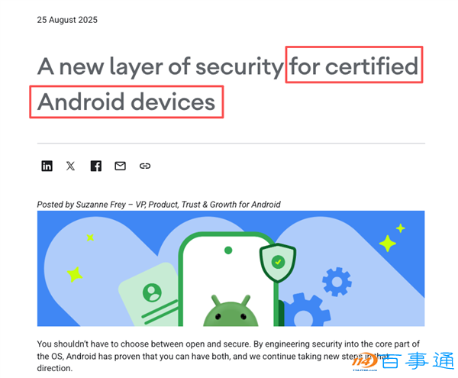Click the 25 August 2025 date
Image resolution: width=458 pixels, height=378 pixels.
tap(67, 20)
